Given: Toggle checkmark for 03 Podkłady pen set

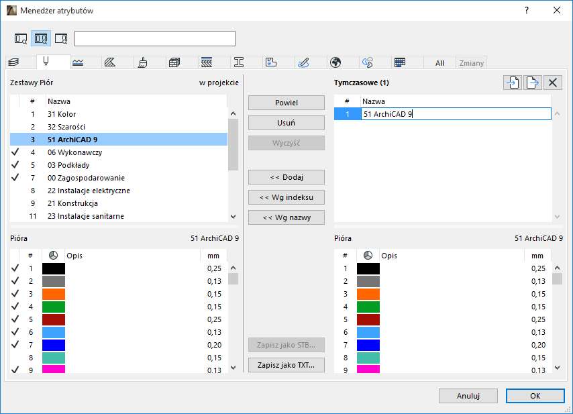Looking at the screenshot, I should point(15,165).
